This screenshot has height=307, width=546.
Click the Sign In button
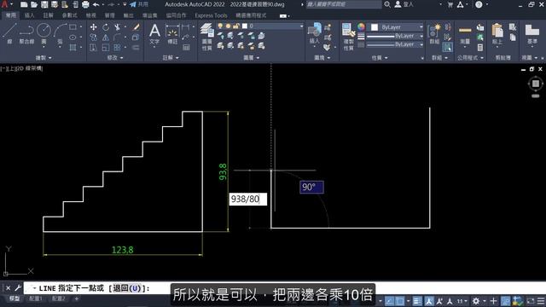404,4
